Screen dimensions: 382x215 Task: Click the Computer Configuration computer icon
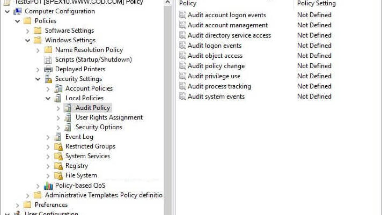[x=18, y=11]
